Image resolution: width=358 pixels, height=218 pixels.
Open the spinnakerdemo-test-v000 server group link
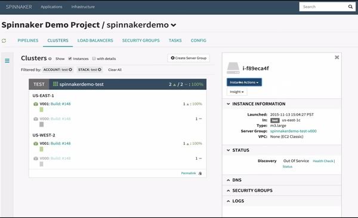293,131
